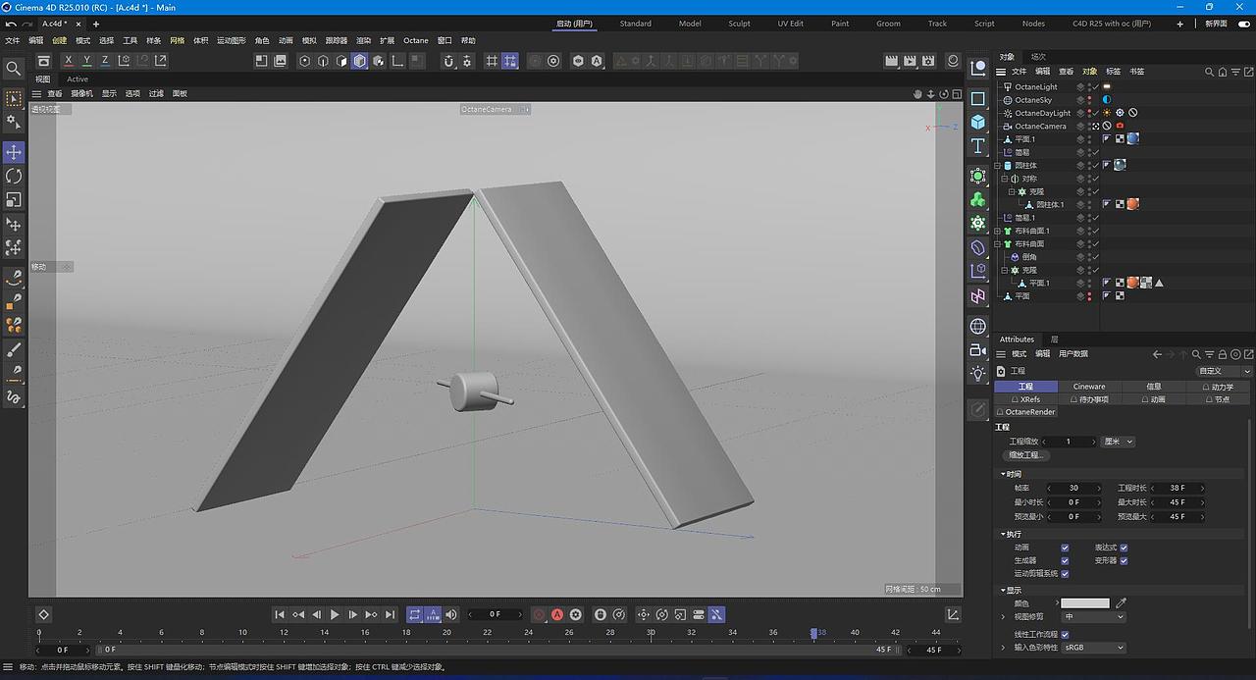Open the 厘米 unit dropdown

tap(1118, 442)
